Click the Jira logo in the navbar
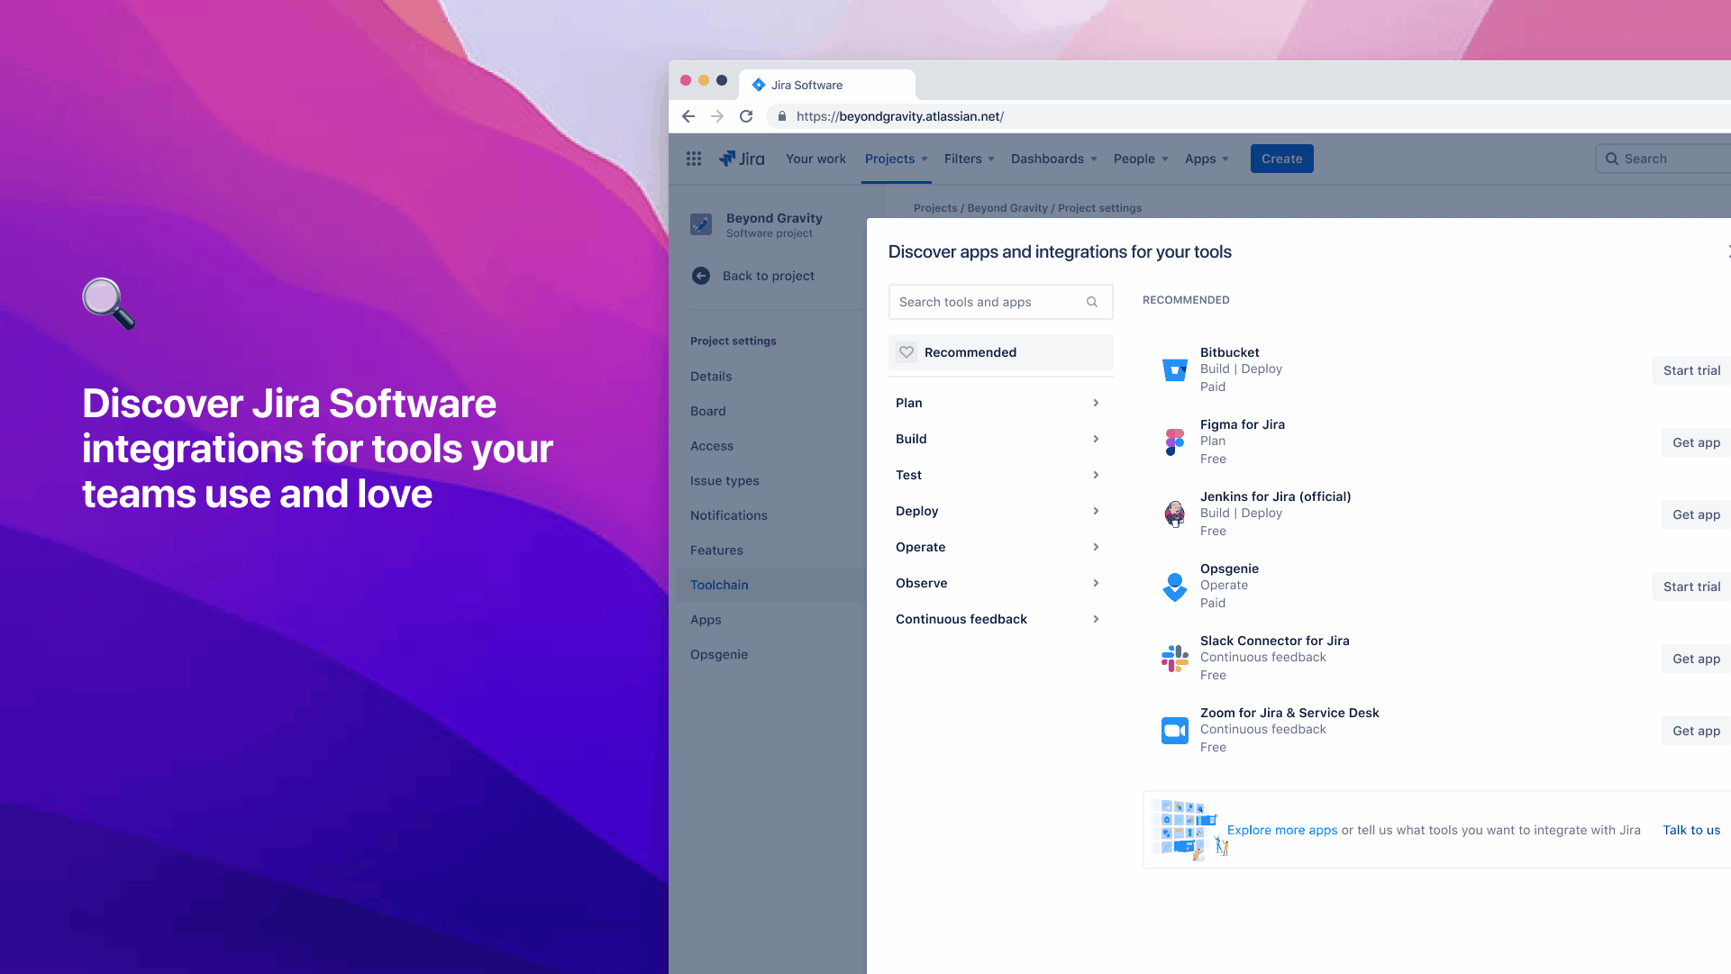Viewport: 1731px width, 974px height. (x=742, y=159)
